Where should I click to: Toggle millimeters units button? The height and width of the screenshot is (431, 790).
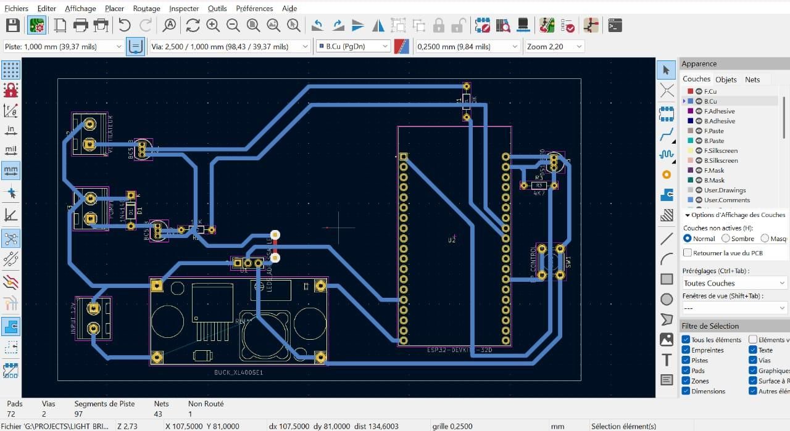[10, 170]
